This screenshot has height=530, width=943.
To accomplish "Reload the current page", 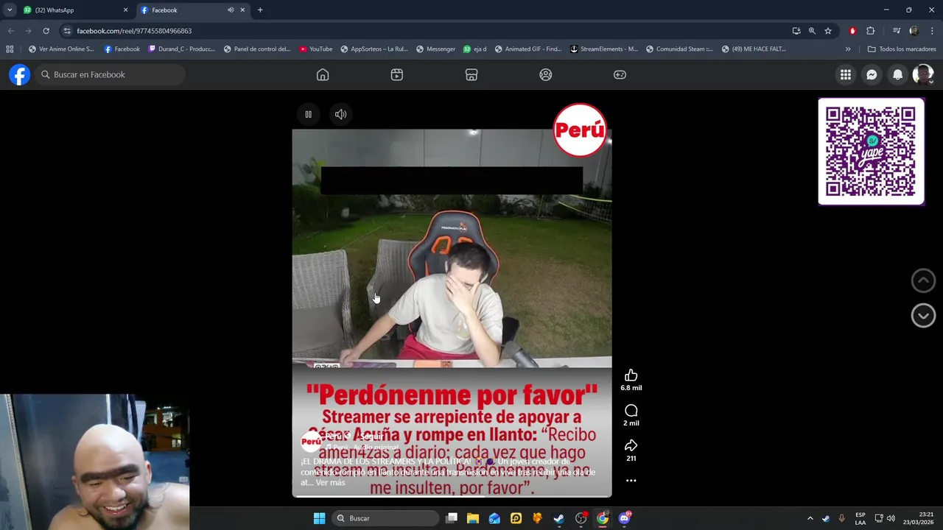I will pos(46,31).
